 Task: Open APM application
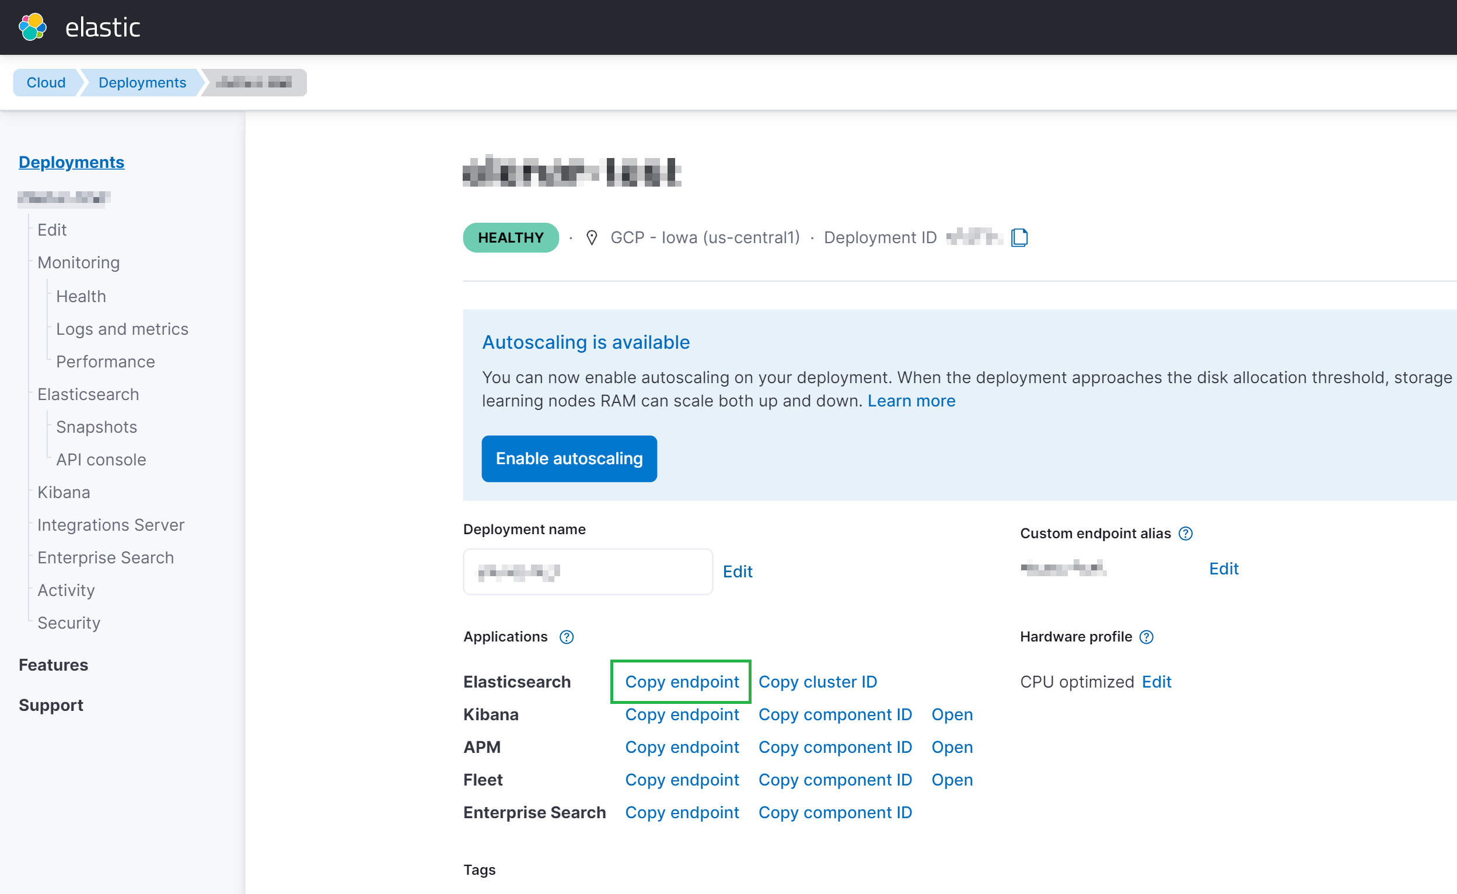click(x=952, y=748)
